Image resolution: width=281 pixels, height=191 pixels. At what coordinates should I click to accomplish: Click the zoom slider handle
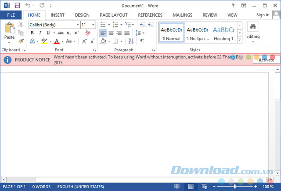pos(235,187)
